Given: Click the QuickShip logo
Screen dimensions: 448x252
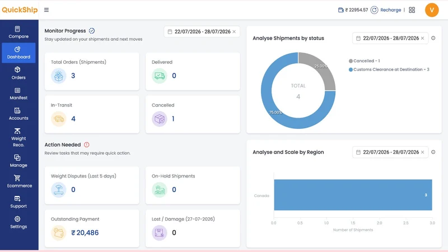Looking at the screenshot, I should tap(20, 10).
